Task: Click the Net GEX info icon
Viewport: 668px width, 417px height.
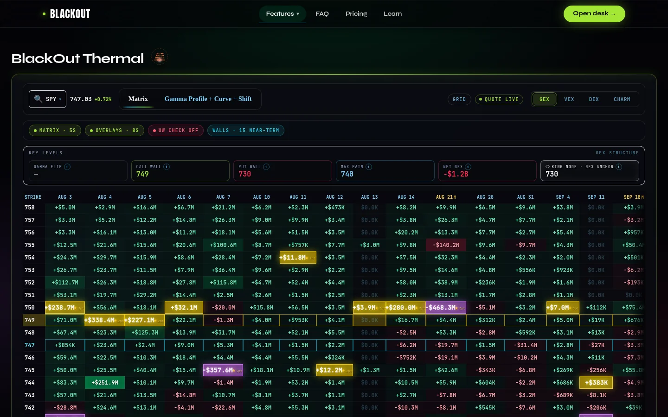Action: point(468,167)
